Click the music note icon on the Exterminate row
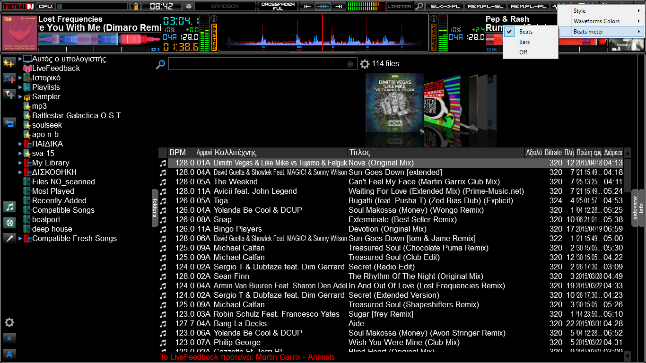This screenshot has height=363, width=646. tap(163, 220)
